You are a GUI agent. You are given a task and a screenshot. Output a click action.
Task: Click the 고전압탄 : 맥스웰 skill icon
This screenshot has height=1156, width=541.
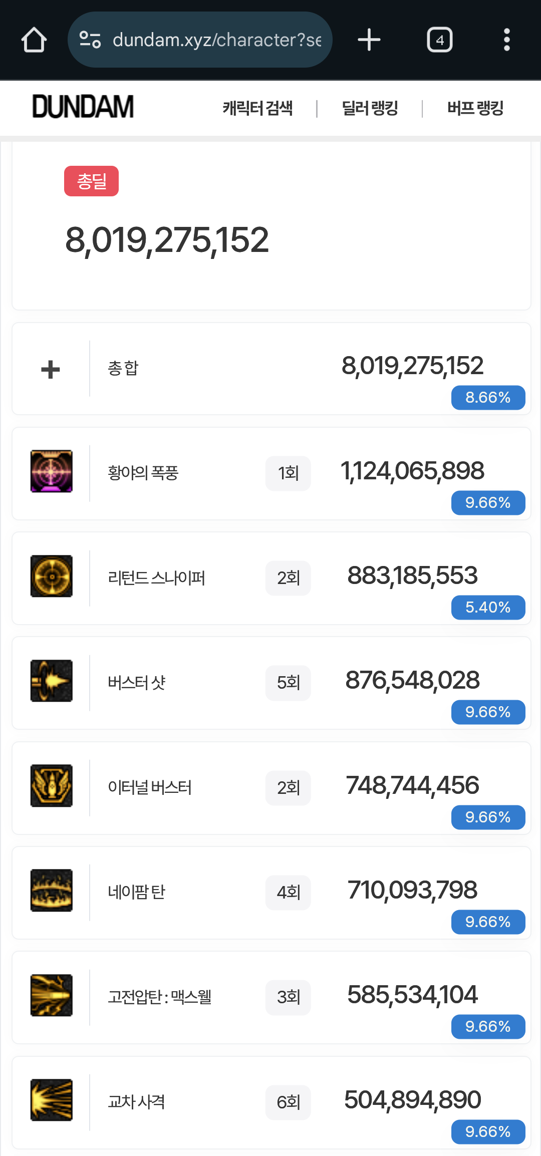(52, 995)
